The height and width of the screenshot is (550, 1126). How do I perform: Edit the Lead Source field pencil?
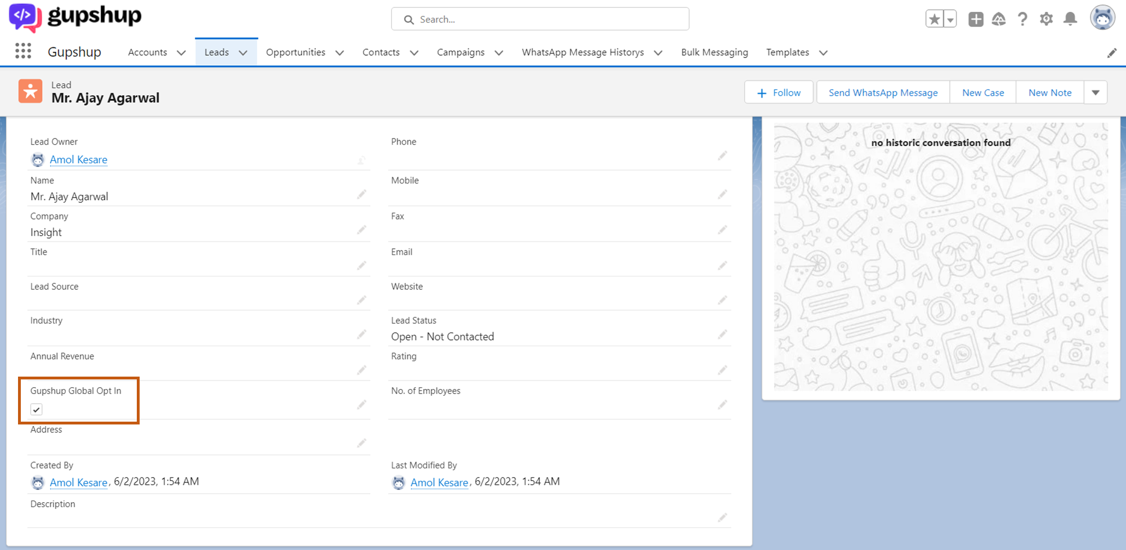pos(361,300)
